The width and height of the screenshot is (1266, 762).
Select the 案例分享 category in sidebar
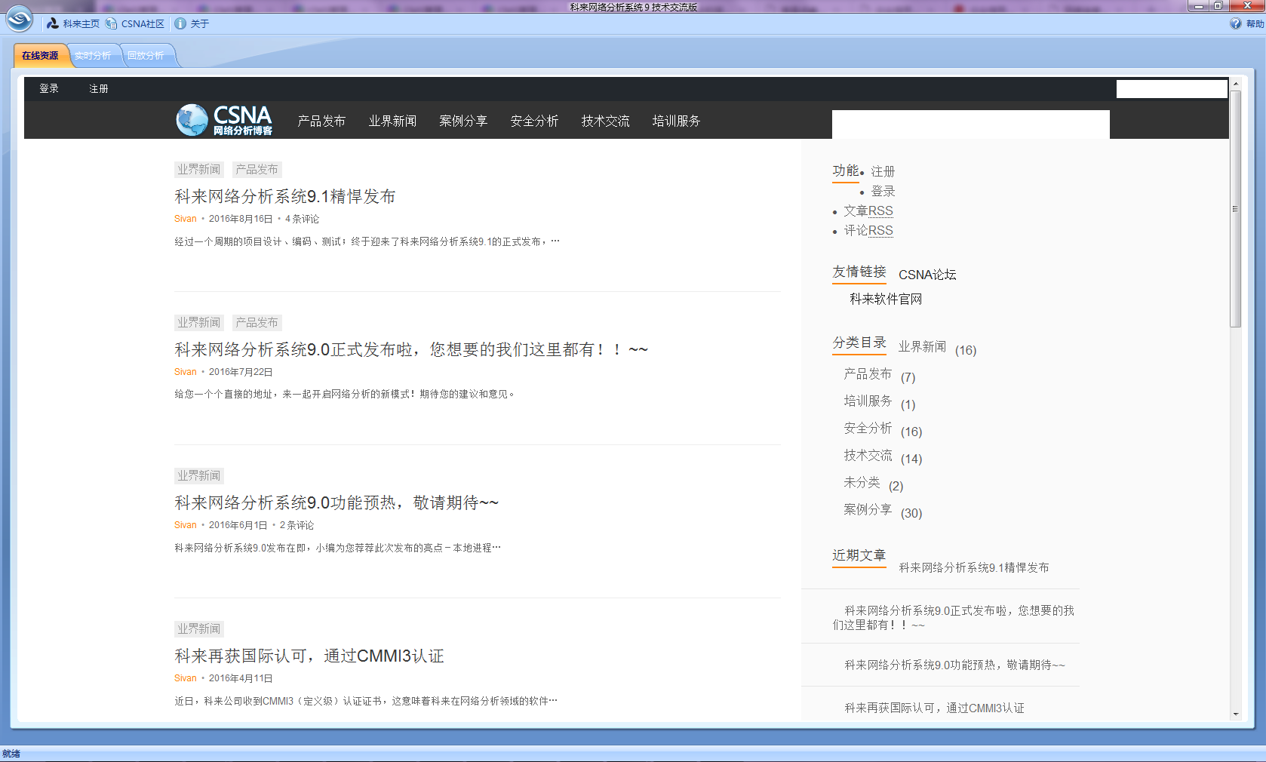868,510
